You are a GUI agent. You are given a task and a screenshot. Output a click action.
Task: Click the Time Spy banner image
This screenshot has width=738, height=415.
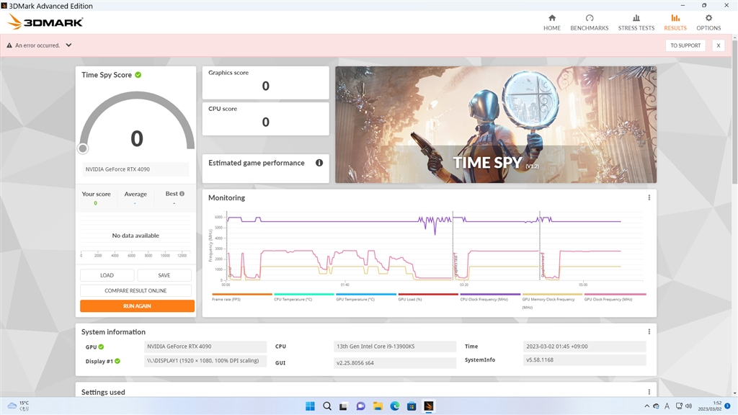point(496,125)
